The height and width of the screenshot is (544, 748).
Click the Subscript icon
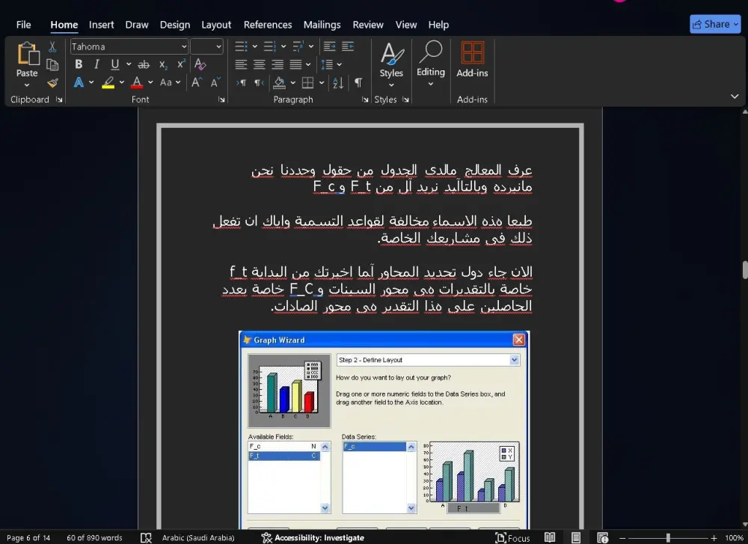(162, 64)
